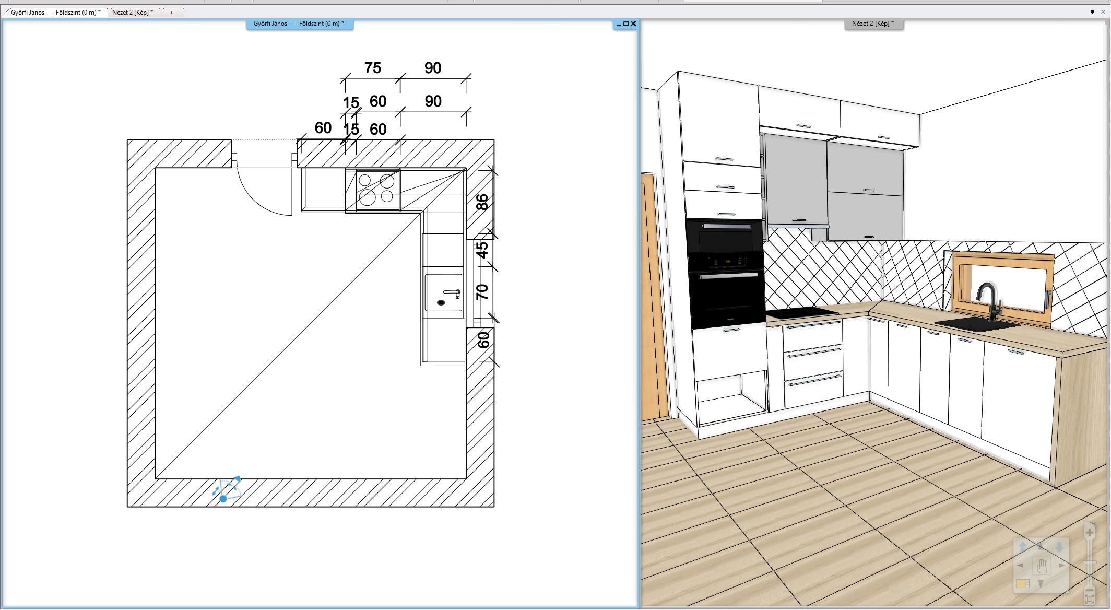
Task: Select the grey upper cabinet above the cooktop
Action: coord(796,180)
